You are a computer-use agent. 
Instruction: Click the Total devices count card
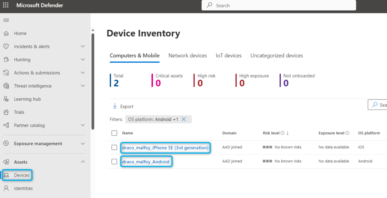117,80
